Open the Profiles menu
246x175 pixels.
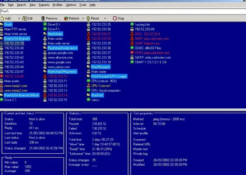(x=57, y=5)
